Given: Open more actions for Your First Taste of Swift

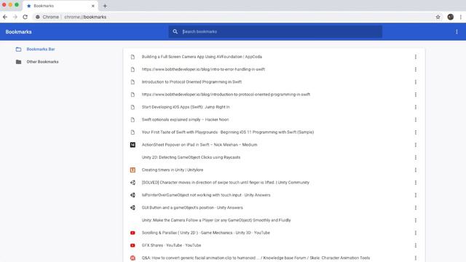Looking at the screenshot, I should 416,132.
